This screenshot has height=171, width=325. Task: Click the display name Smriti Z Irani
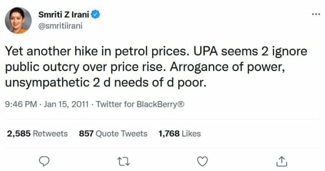63,15
